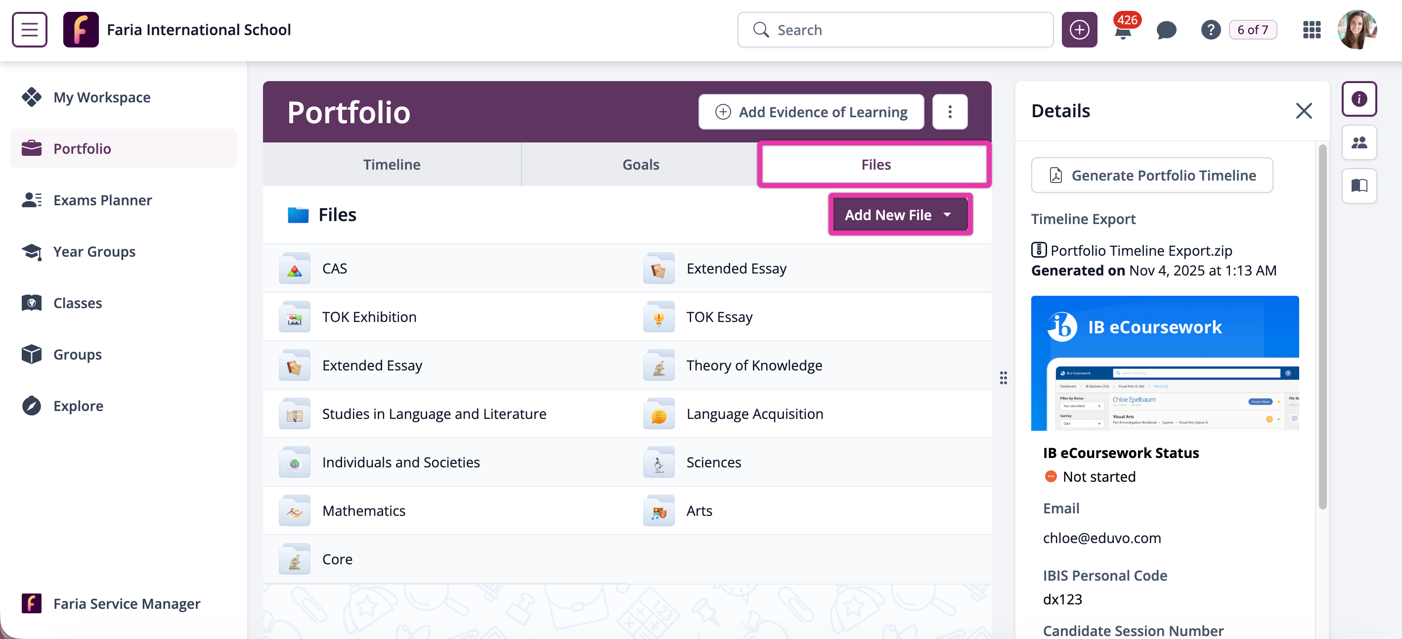This screenshot has width=1402, height=639.
Task: Expand the Add New File dropdown
Action: pyautogui.click(x=900, y=215)
